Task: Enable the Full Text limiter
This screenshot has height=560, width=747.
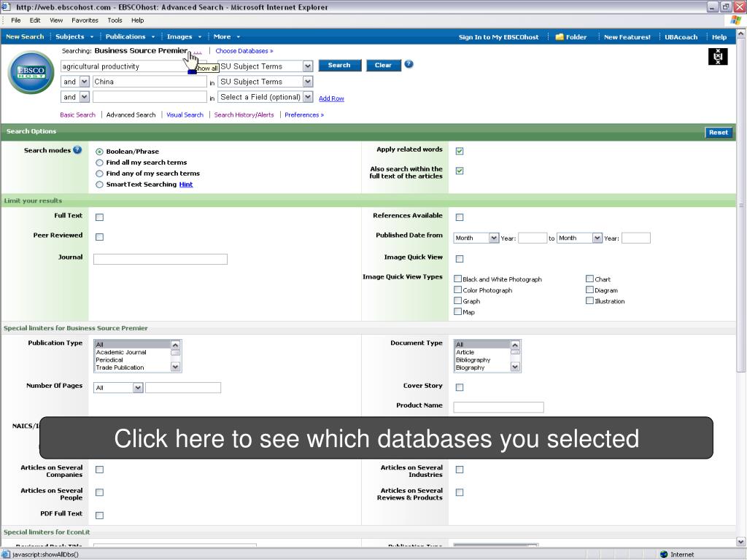Action: pos(99,217)
